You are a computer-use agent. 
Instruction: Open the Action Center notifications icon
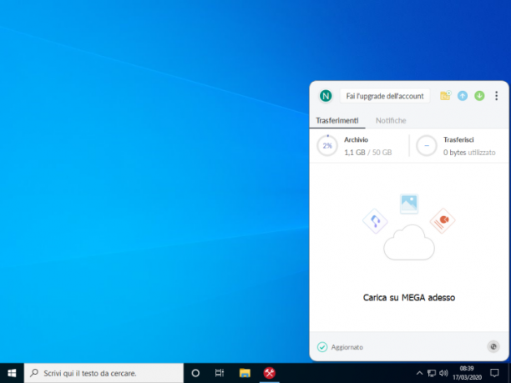494,373
